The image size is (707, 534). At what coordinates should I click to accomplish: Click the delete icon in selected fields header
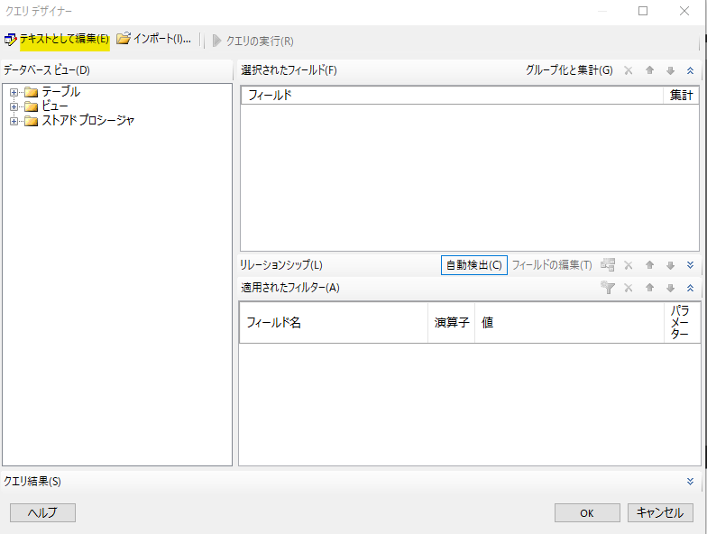click(629, 70)
